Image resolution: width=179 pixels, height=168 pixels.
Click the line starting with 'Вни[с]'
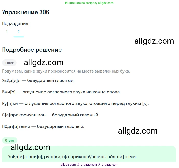61,92
